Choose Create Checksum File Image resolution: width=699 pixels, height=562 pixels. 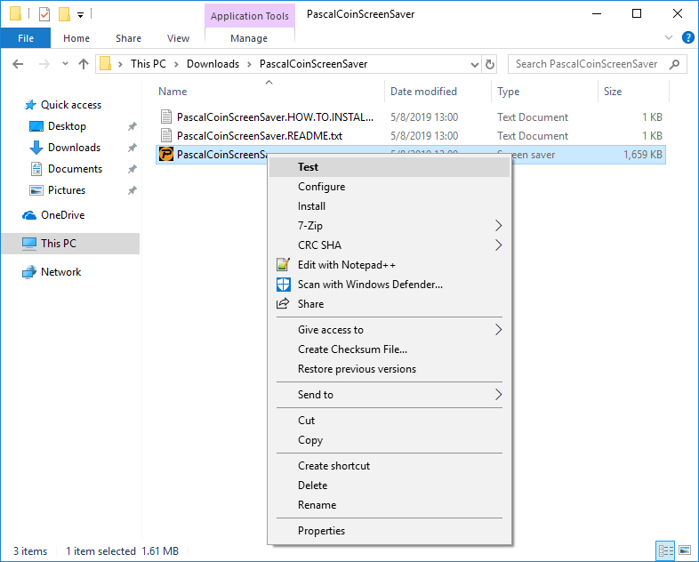(390, 349)
